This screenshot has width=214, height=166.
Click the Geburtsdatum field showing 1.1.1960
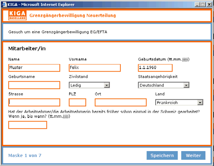(x=155, y=68)
